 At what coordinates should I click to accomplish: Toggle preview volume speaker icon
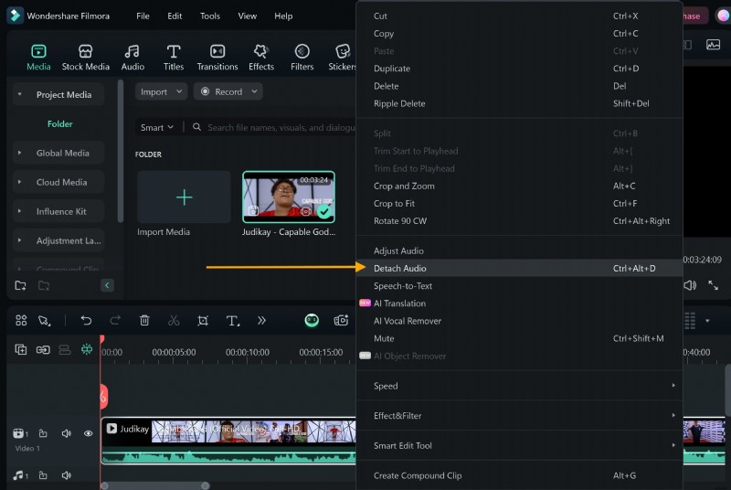690,285
